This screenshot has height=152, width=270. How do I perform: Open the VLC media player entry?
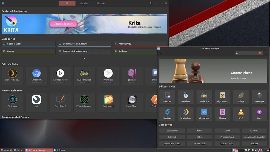pos(241,114)
